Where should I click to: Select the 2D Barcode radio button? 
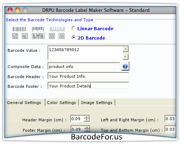point(73,37)
